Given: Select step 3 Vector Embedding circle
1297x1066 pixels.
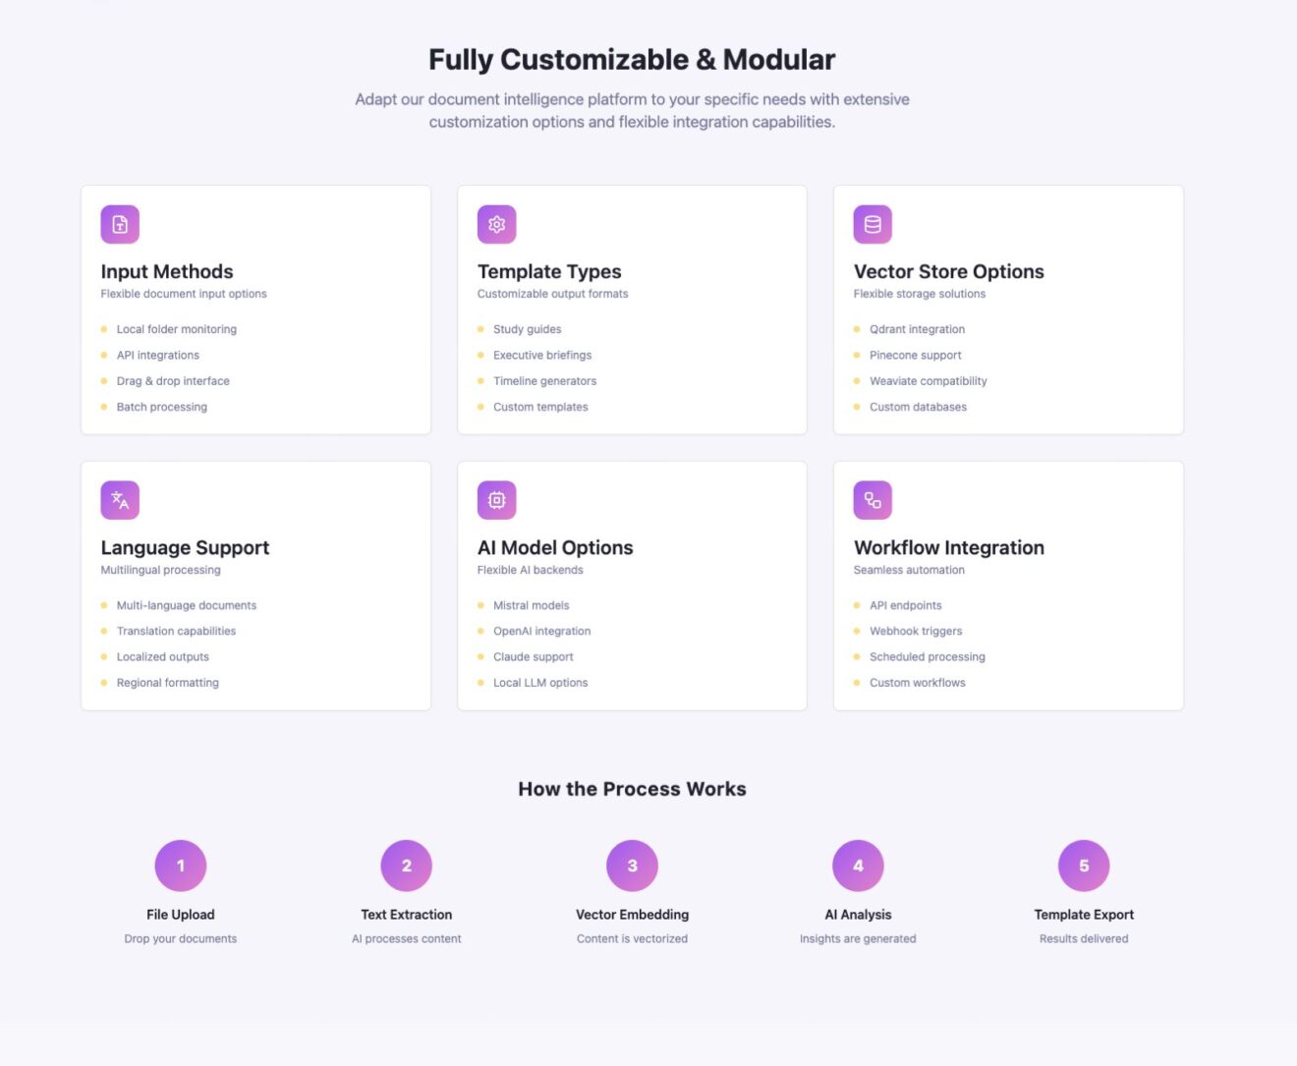Looking at the screenshot, I should coord(632,866).
